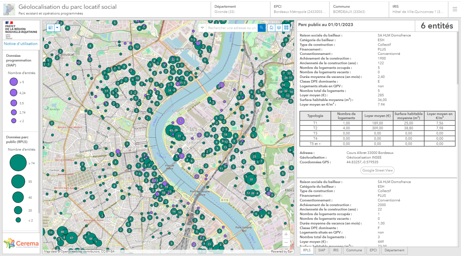Open the hamburger menu in the header

coord(454,9)
